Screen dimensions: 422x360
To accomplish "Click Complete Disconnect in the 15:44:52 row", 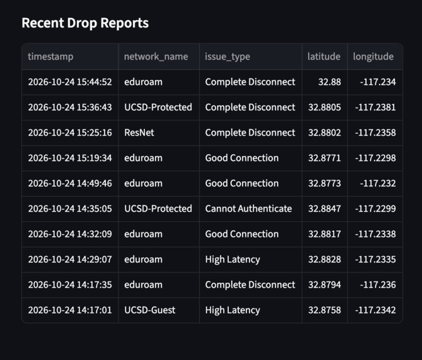I will tap(251, 82).
